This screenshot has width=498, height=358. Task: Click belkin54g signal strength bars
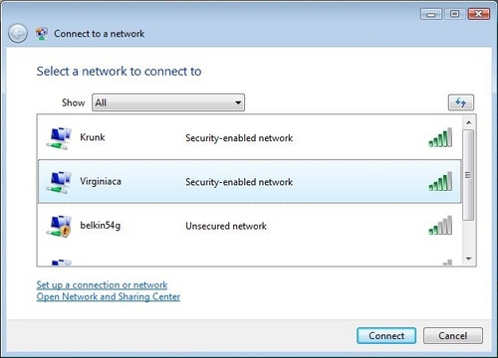440,226
